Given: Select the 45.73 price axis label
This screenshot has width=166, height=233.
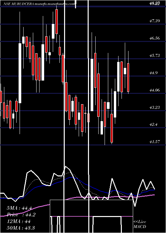Looking at the screenshot, I should click(x=155, y=56).
